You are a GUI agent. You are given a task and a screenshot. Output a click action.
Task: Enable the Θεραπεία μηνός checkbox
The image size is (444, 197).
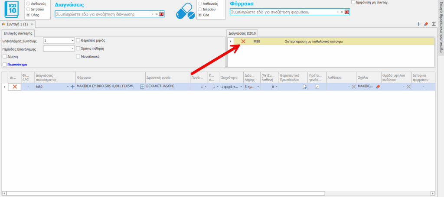[x=78, y=40]
